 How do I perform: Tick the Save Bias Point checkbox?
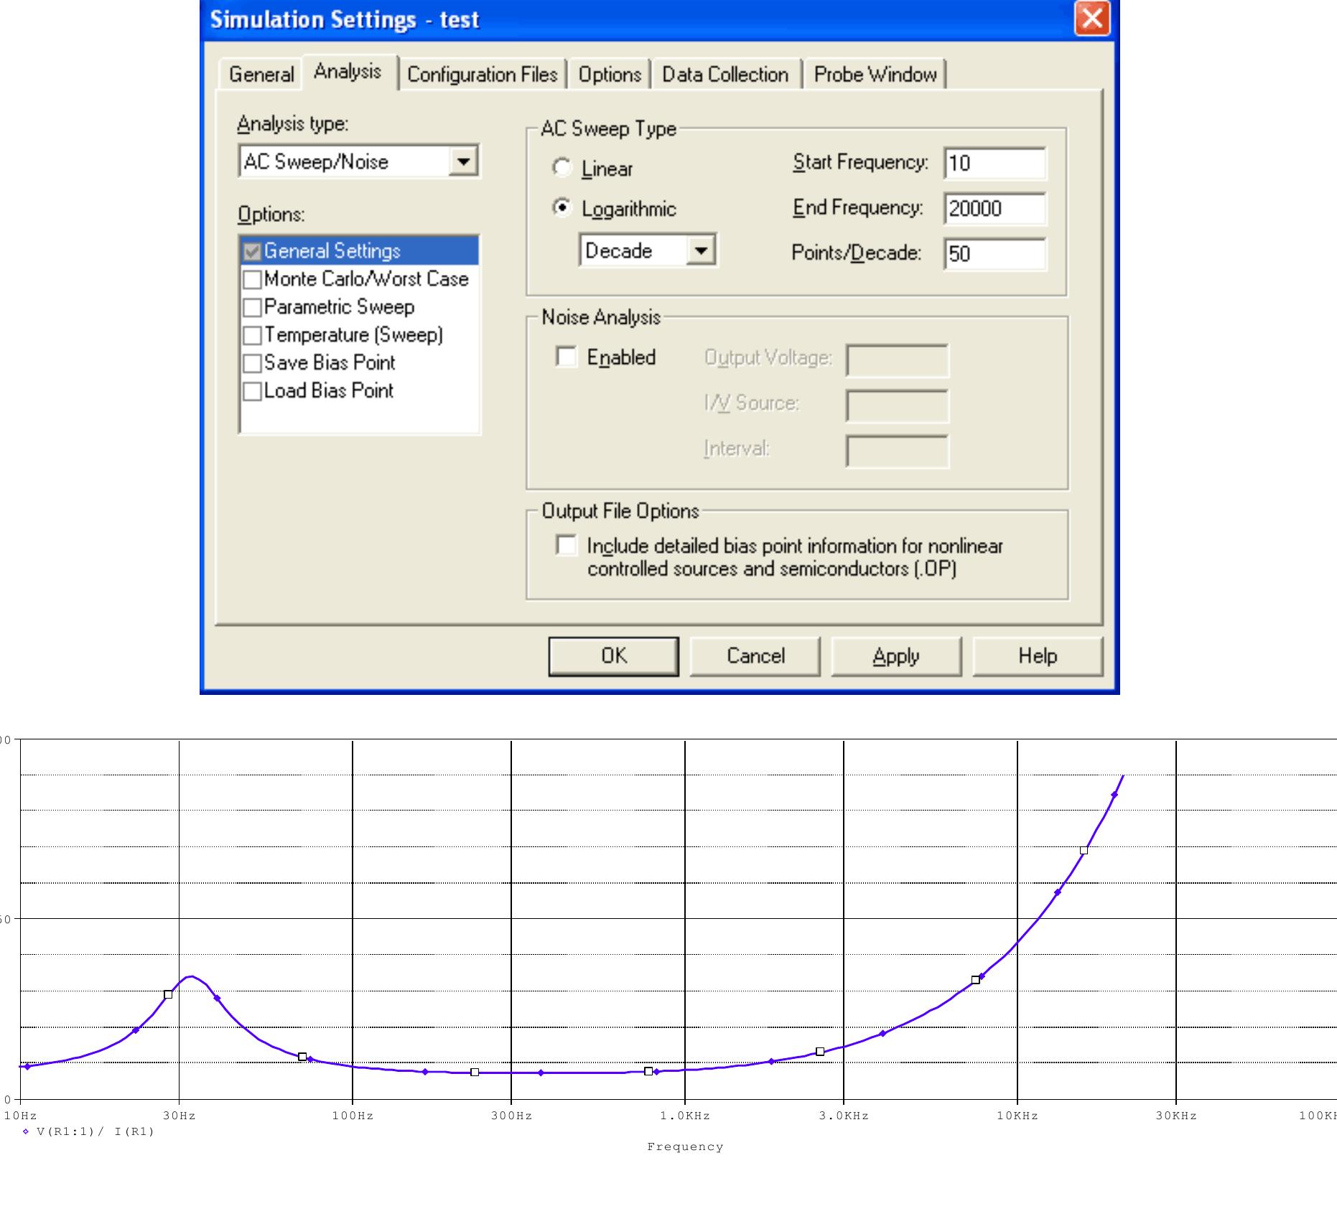point(252,363)
